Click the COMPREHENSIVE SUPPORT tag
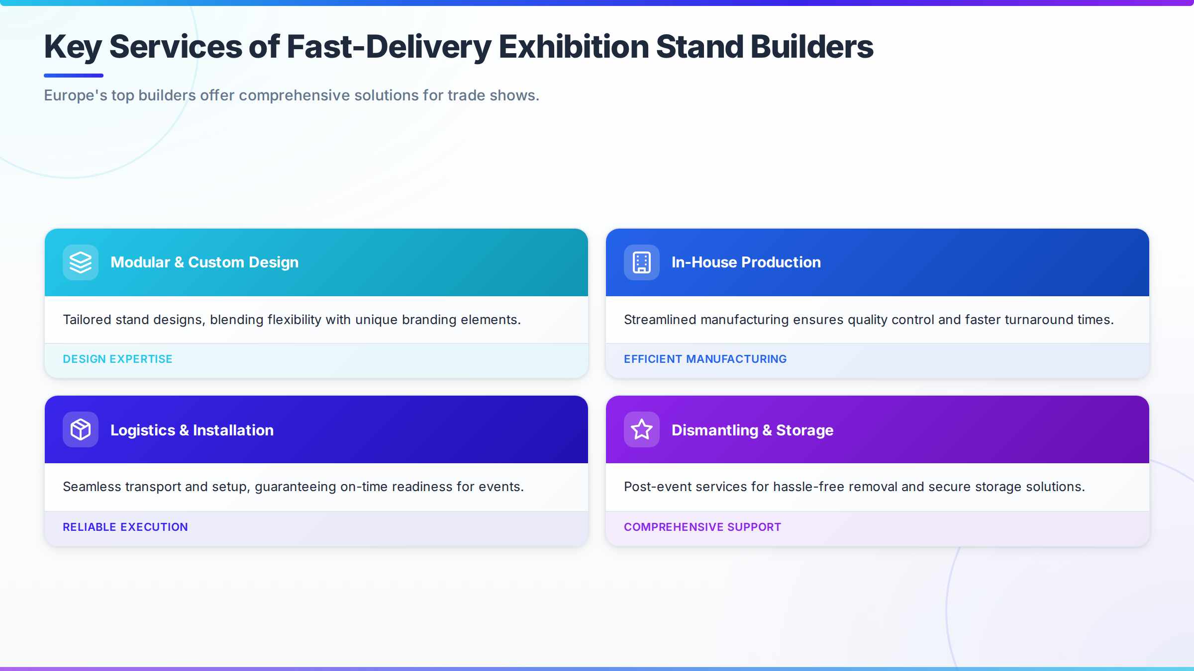The height and width of the screenshot is (671, 1194). (702, 527)
